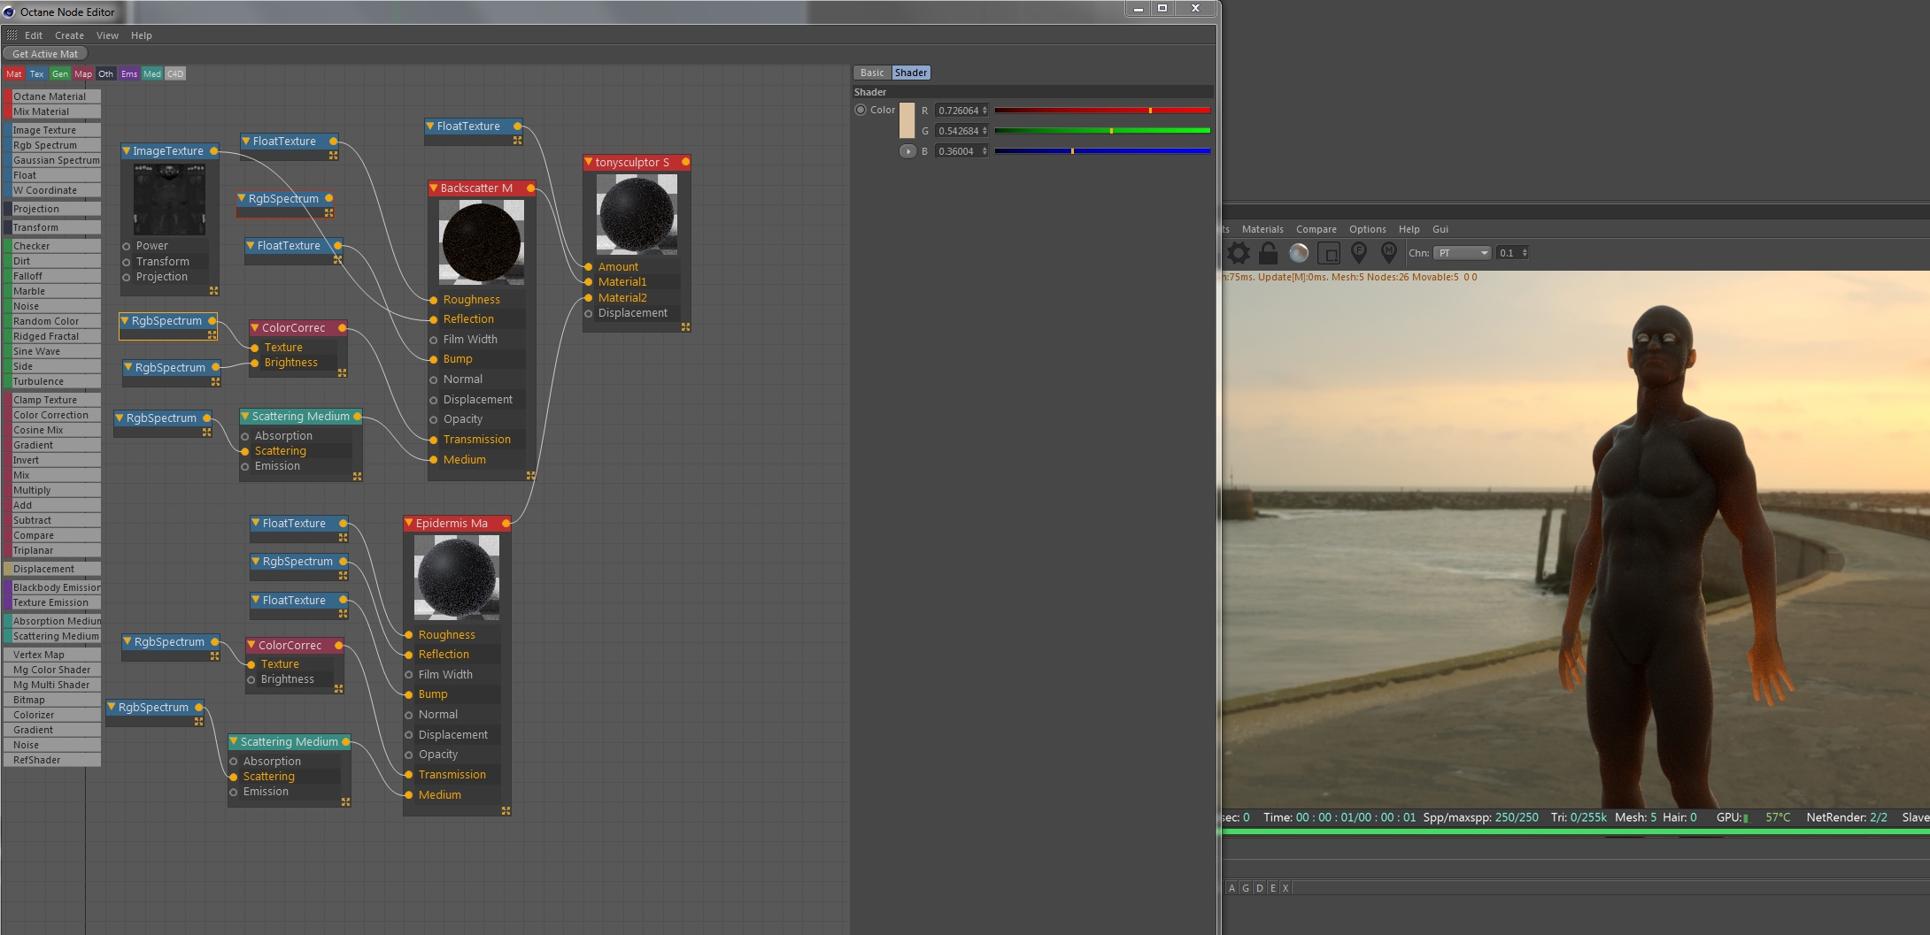The height and width of the screenshot is (935, 1930).
Task: Click the material picker M pin icon
Action: click(1388, 254)
